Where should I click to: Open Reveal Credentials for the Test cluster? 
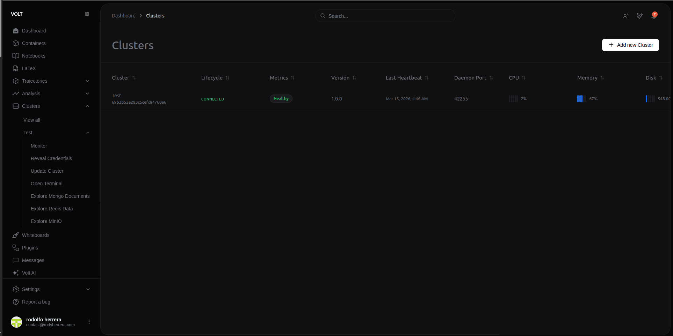coord(51,158)
